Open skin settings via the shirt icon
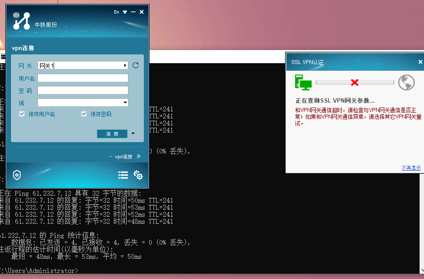Image resolution: width=424 pixels, height=279 pixels. click(x=124, y=12)
